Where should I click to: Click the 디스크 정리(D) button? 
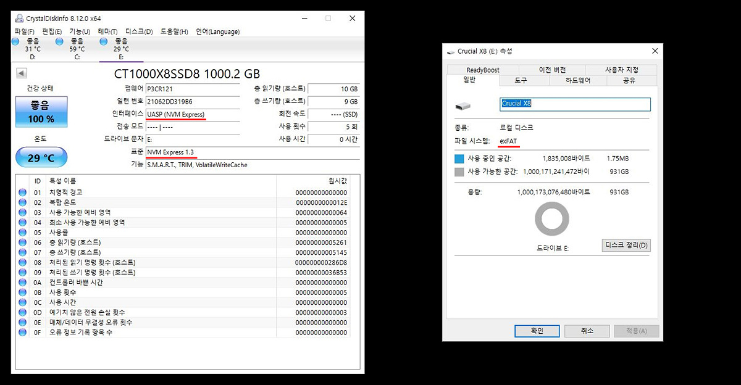point(626,246)
